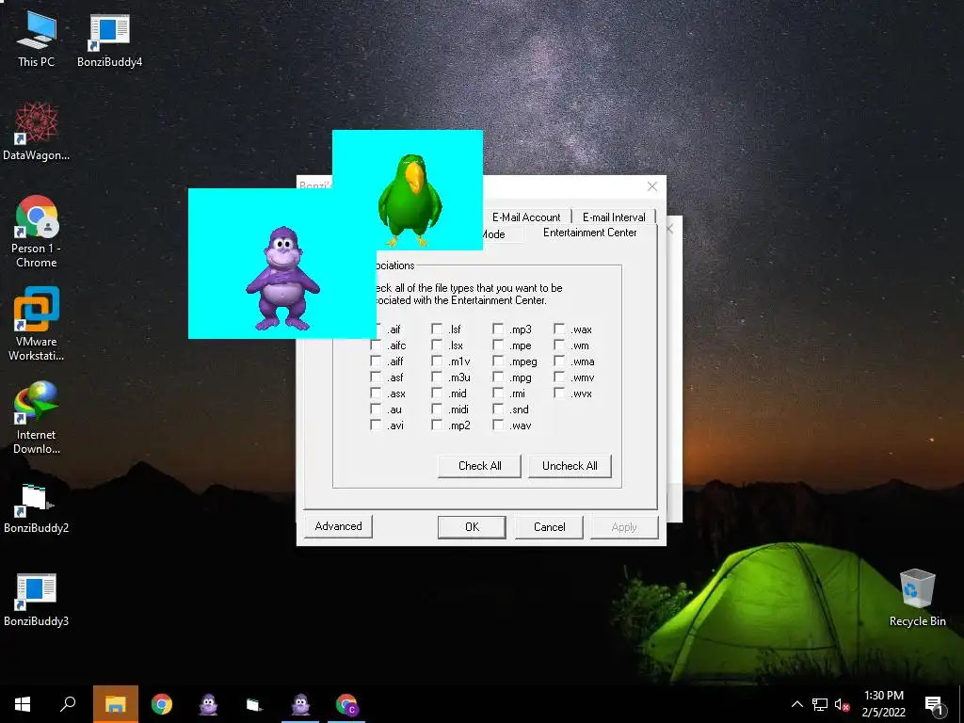Click the white folder taskbar icon

point(254,704)
